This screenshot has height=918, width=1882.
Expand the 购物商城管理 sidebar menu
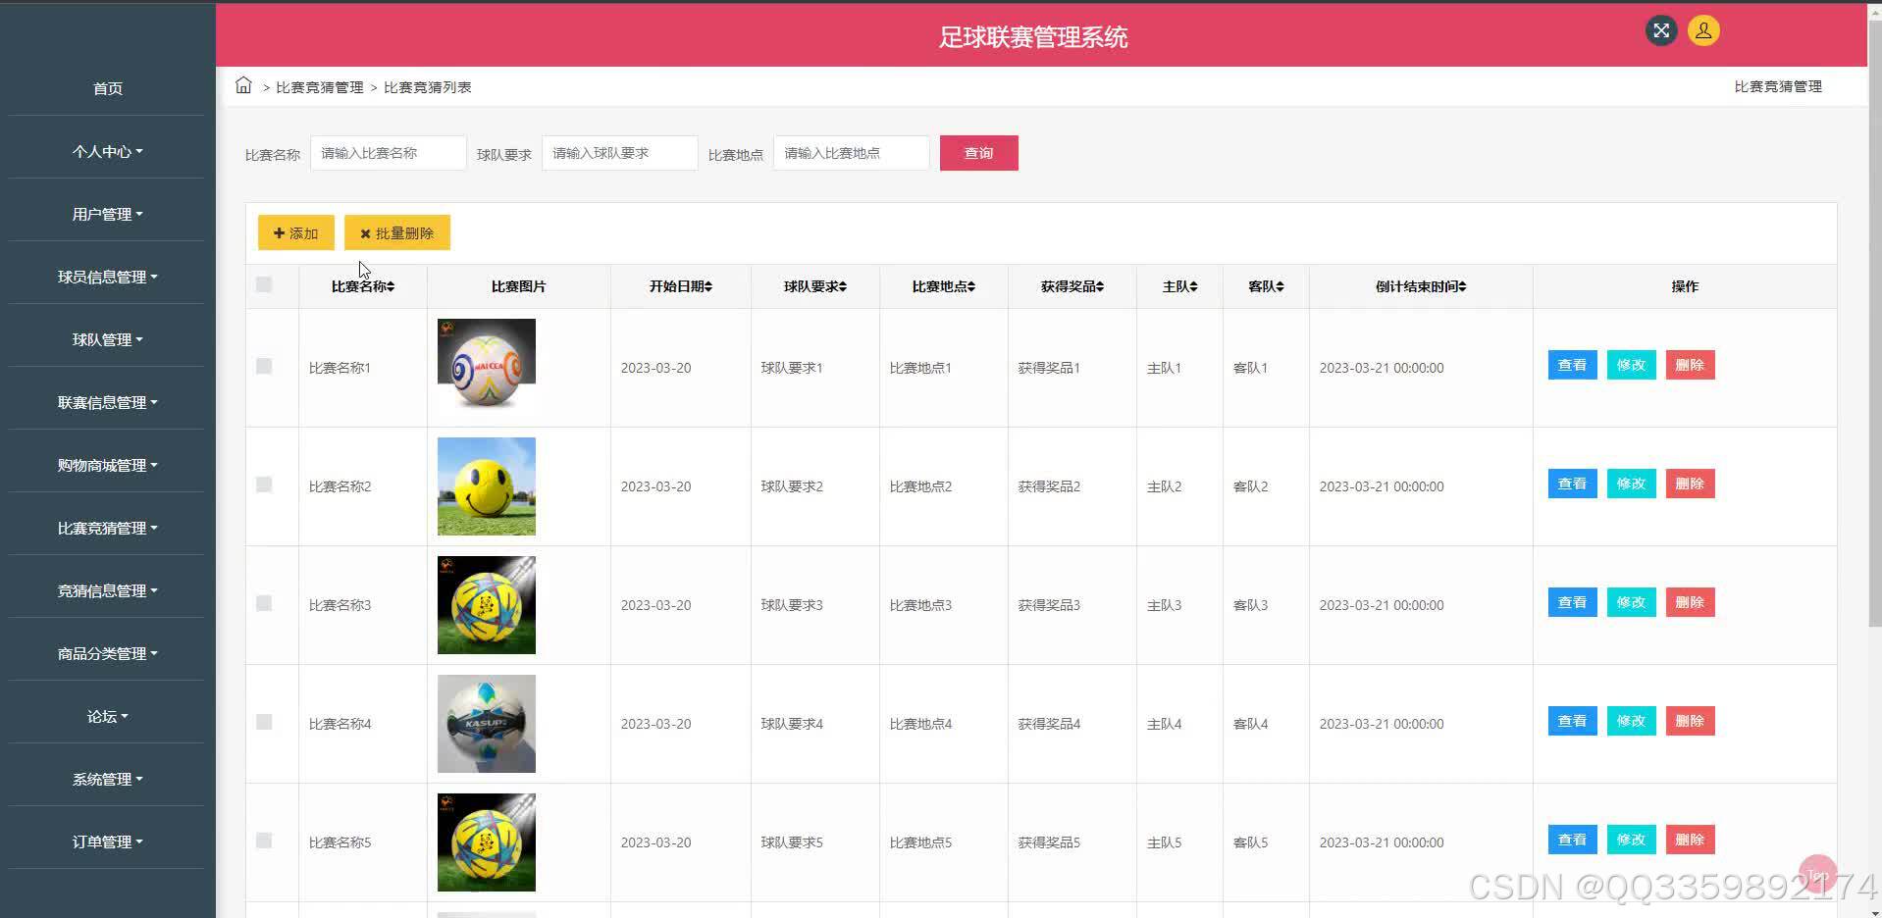pos(107,465)
